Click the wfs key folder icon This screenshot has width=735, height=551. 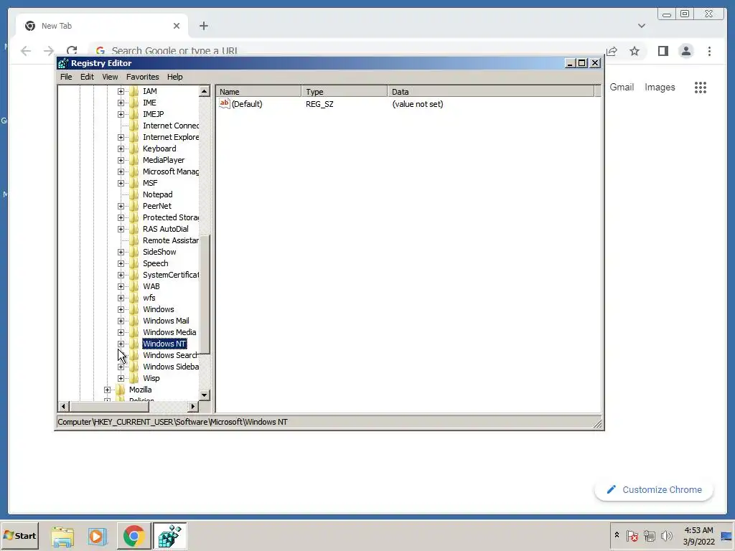tap(134, 298)
